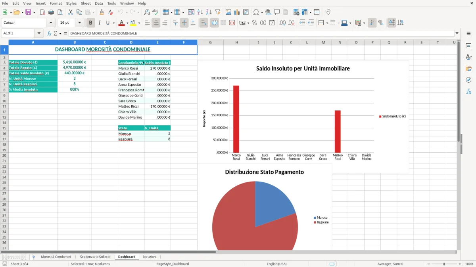Increase Indent icon

(302, 23)
